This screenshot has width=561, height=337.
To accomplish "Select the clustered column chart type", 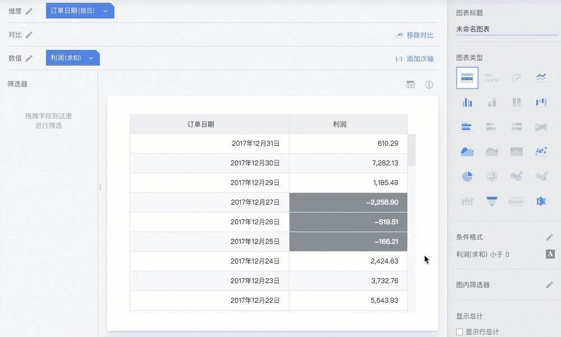I will [467, 102].
